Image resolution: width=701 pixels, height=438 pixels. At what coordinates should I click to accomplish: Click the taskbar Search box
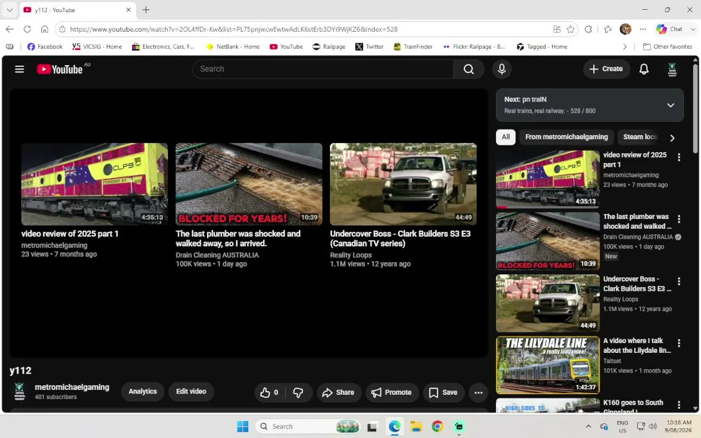(x=308, y=426)
